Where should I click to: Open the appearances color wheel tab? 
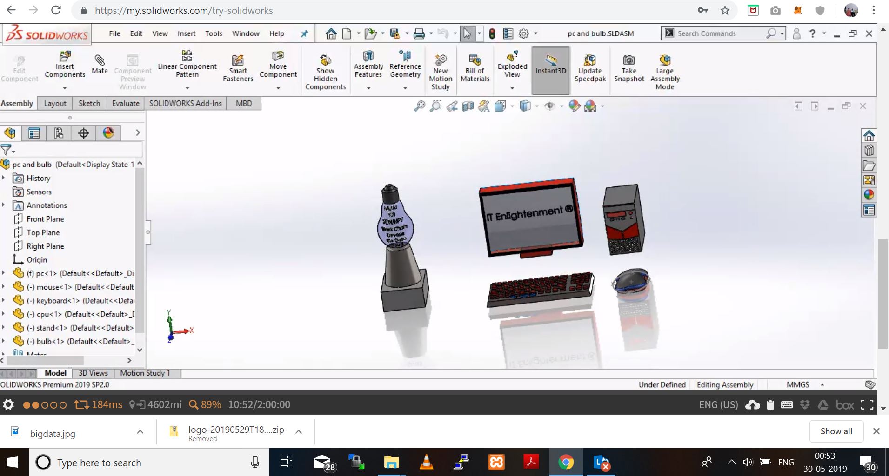tap(108, 133)
